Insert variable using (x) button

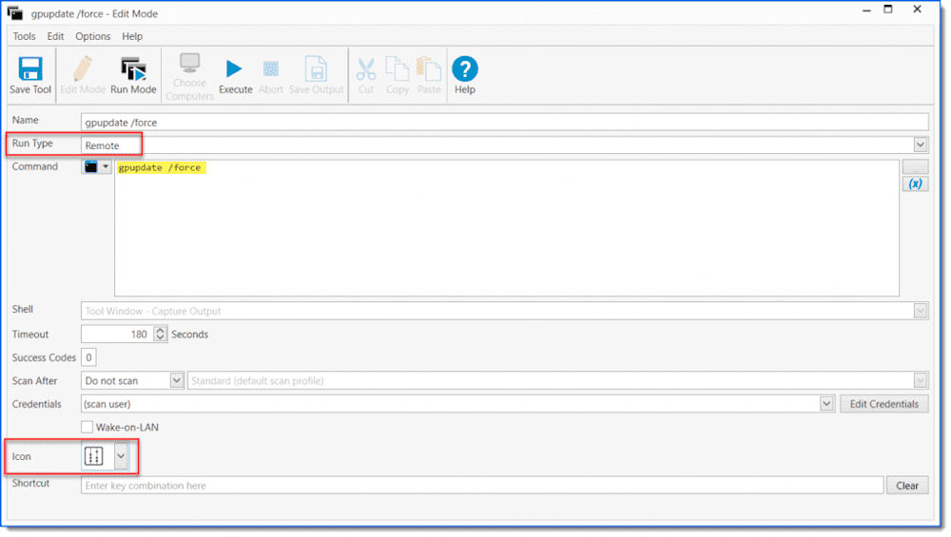[x=915, y=183]
